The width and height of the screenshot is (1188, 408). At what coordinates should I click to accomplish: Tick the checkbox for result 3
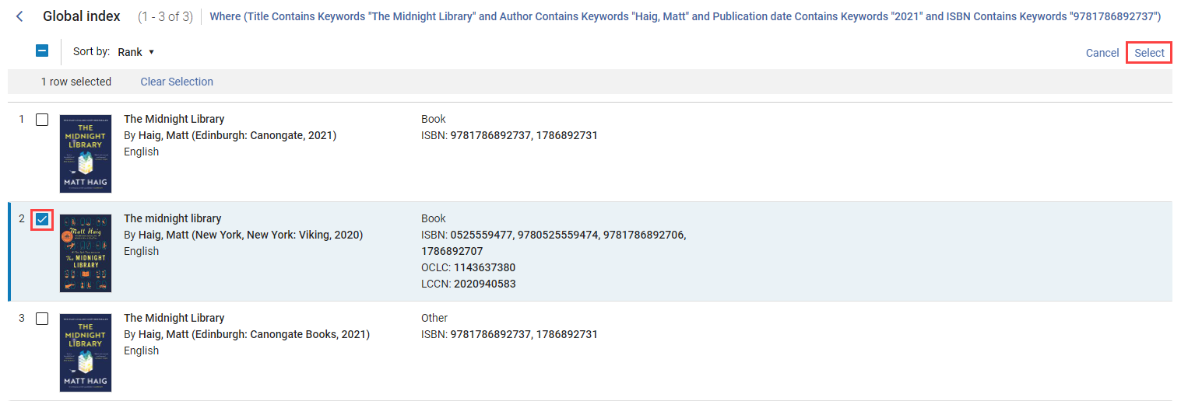42,319
